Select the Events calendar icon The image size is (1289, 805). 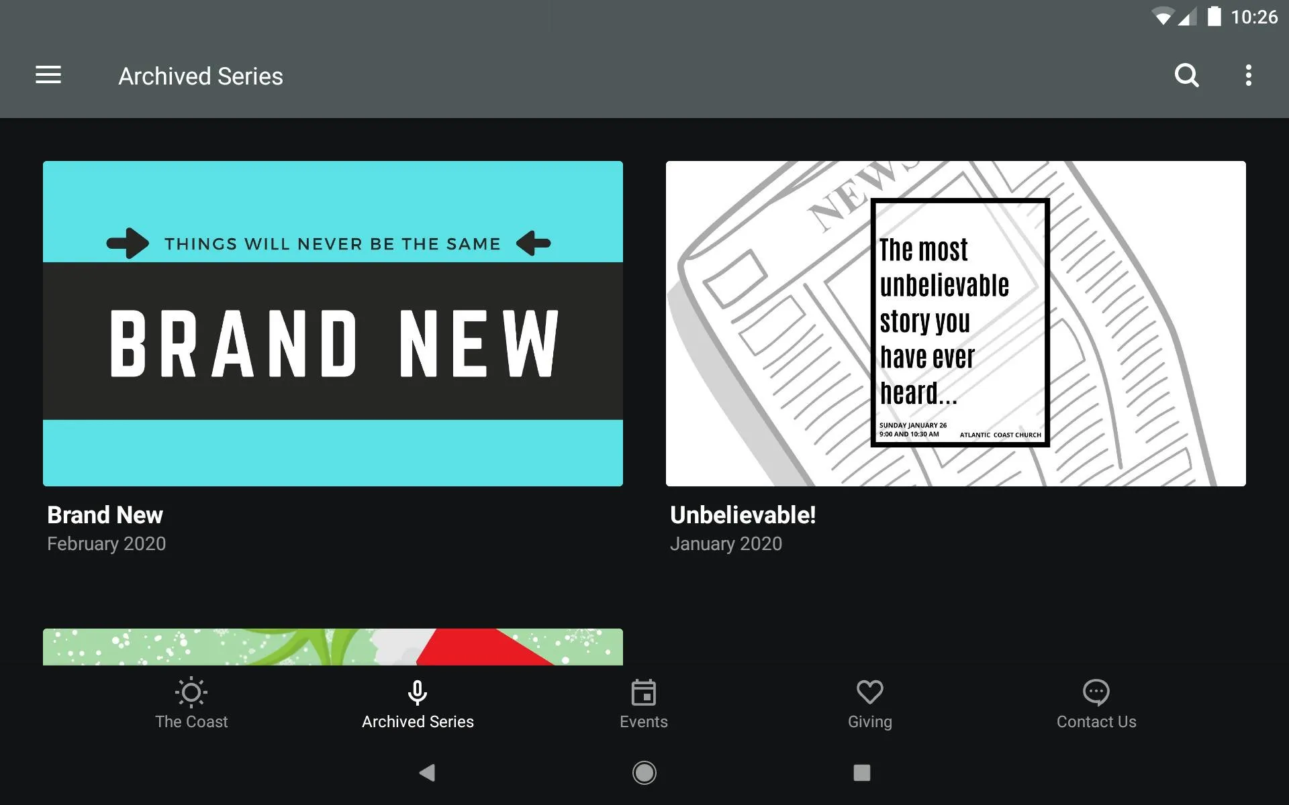point(644,694)
